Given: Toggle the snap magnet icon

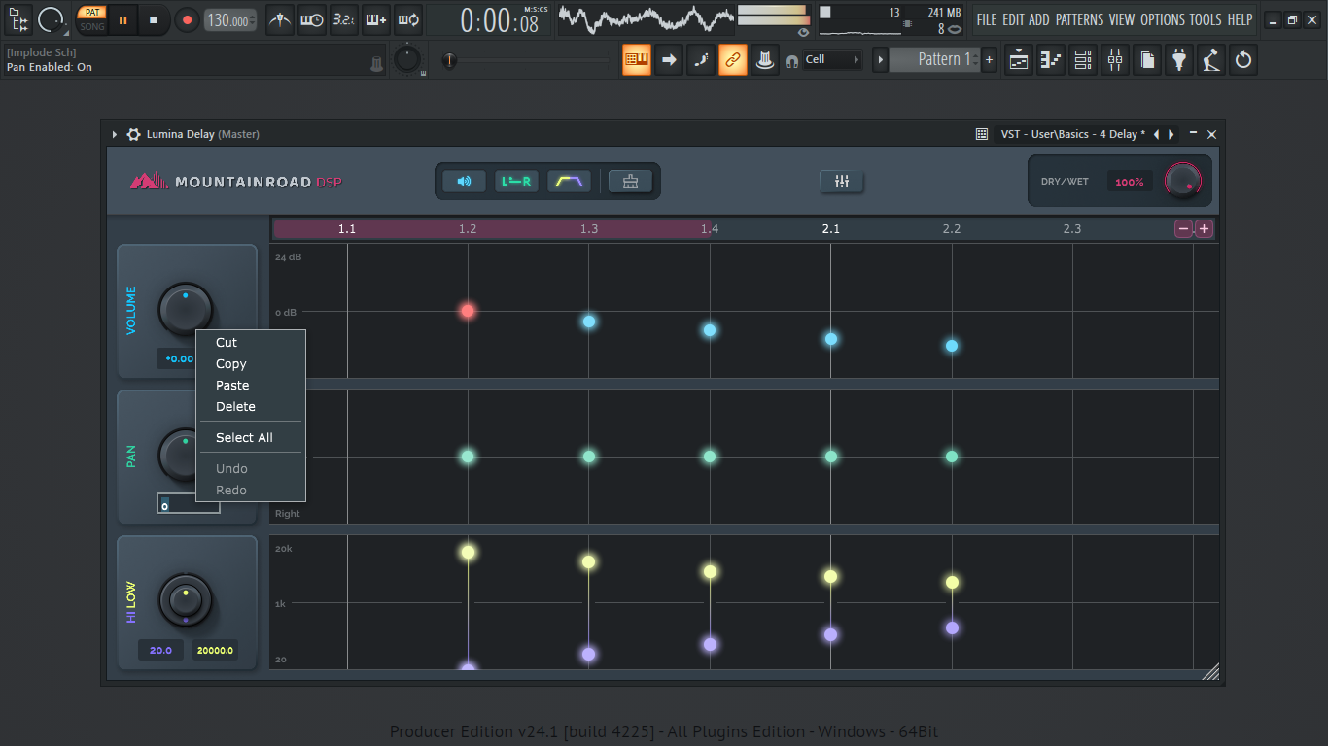Looking at the screenshot, I should [792, 60].
